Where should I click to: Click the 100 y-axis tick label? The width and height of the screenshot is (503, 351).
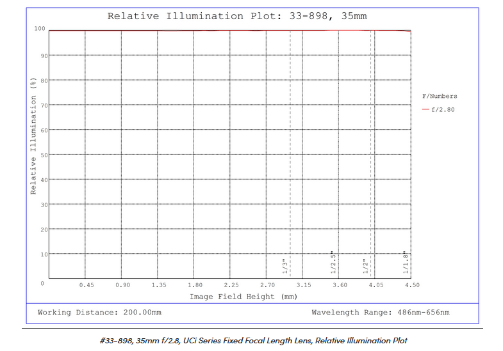tap(39, 29)
